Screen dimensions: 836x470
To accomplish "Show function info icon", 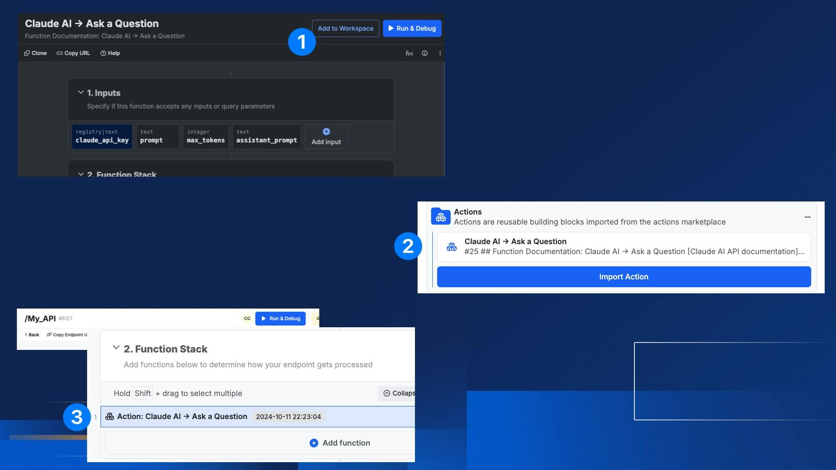I will point(425,53).
